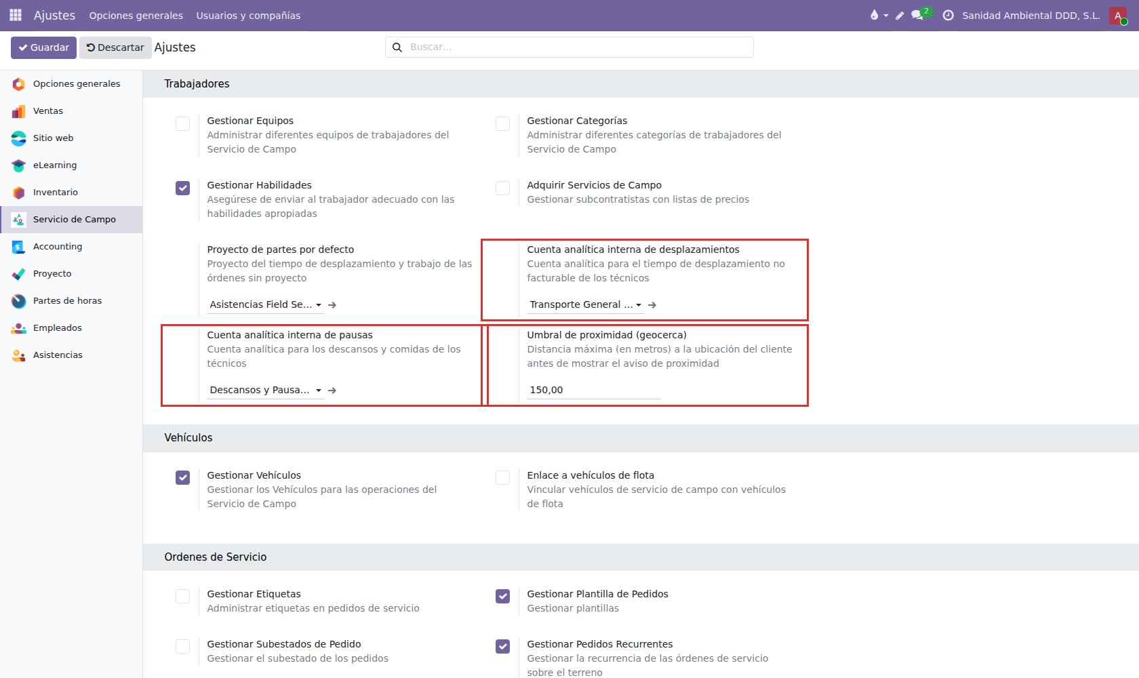Open Opciones generales in the sidebar
The image size is (1139, 678).
pyautogui.click(x=71, y=84)
